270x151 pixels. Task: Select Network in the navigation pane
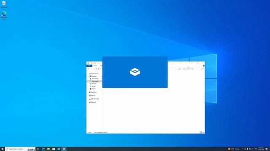click(92, 102)
